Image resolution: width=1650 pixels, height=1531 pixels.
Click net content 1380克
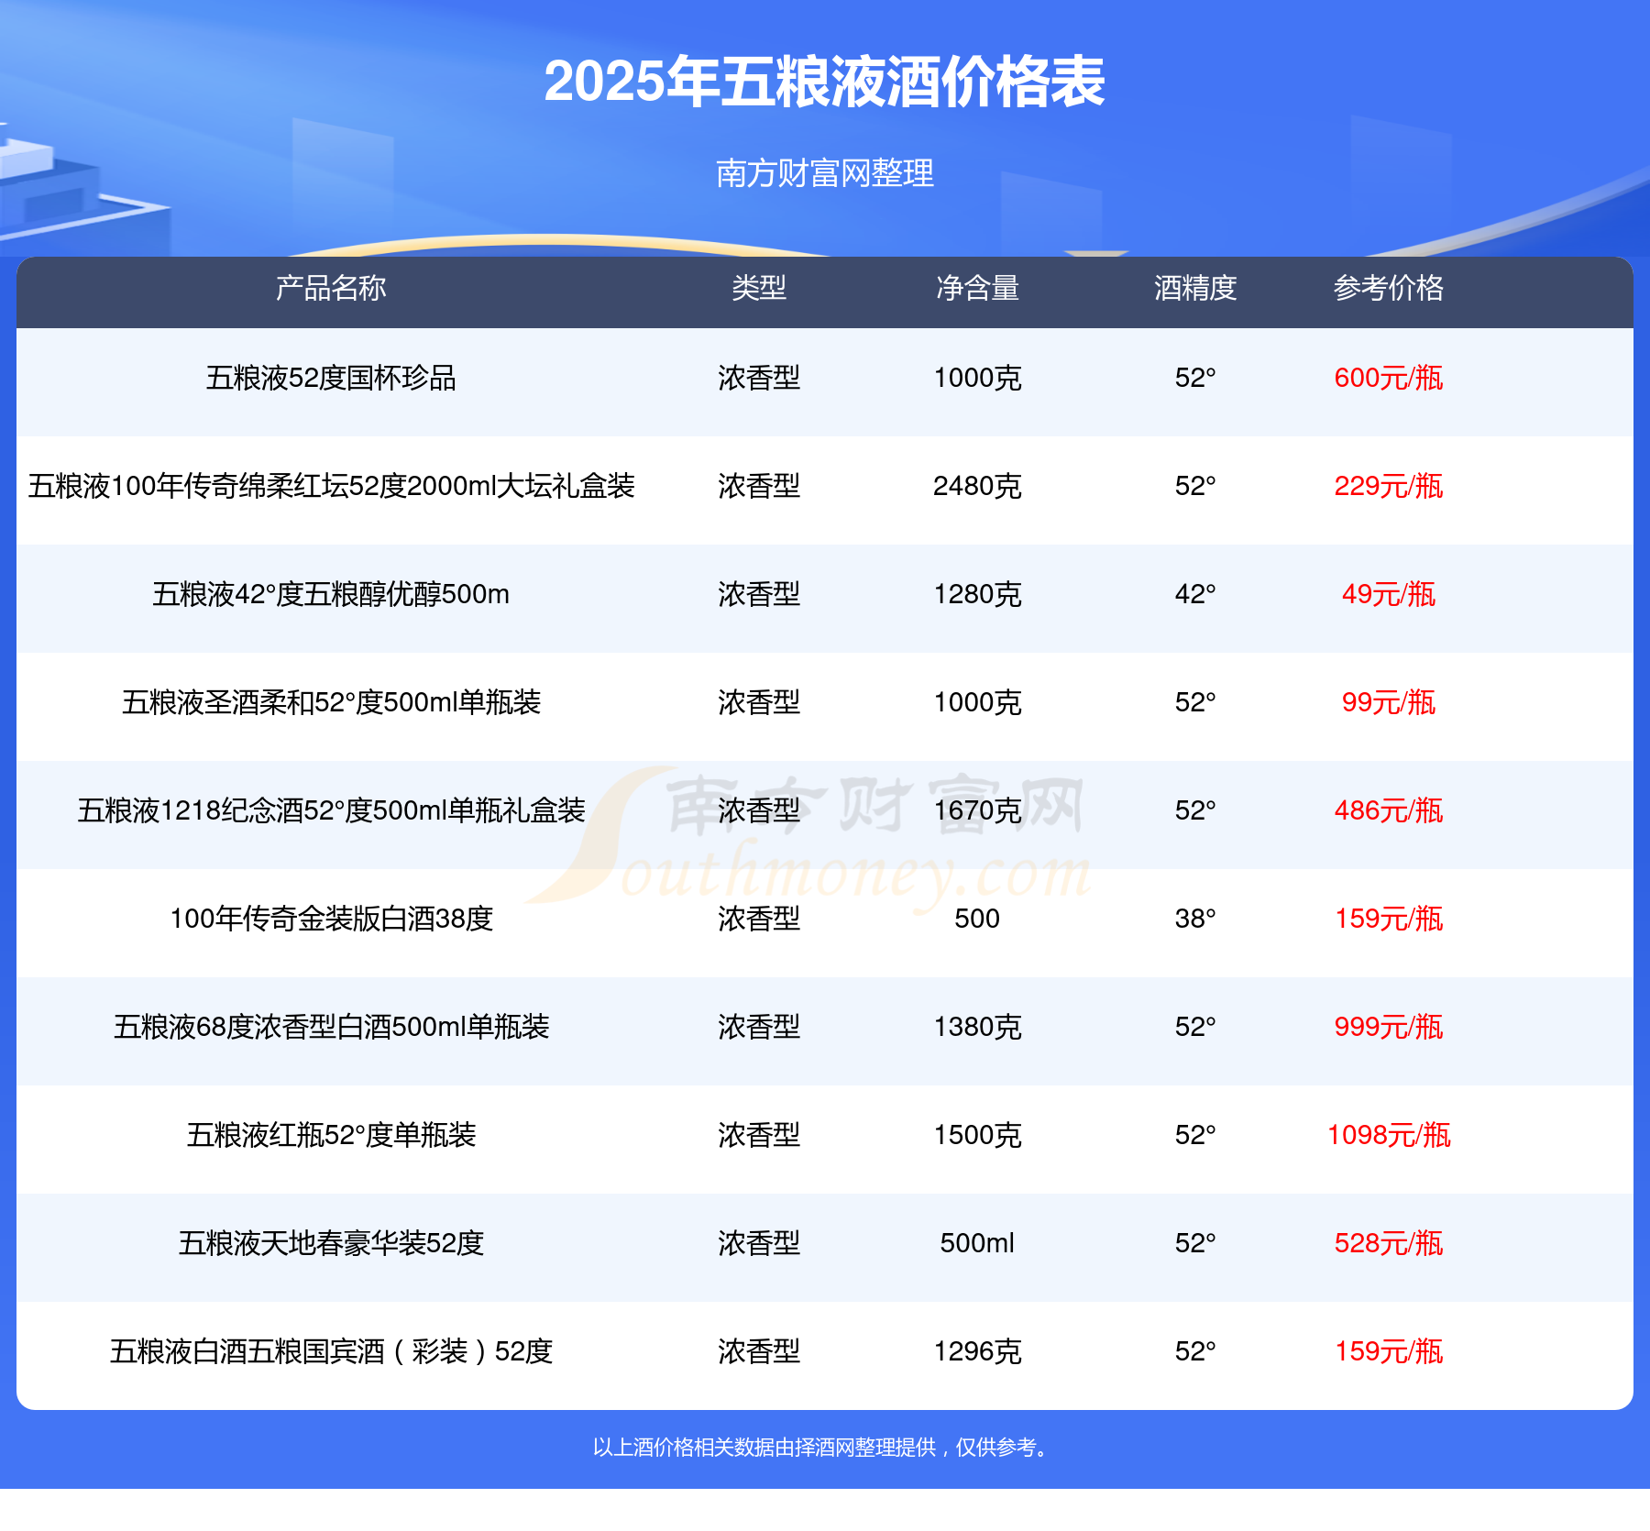pyautogui.click(x=977, y=1027)
